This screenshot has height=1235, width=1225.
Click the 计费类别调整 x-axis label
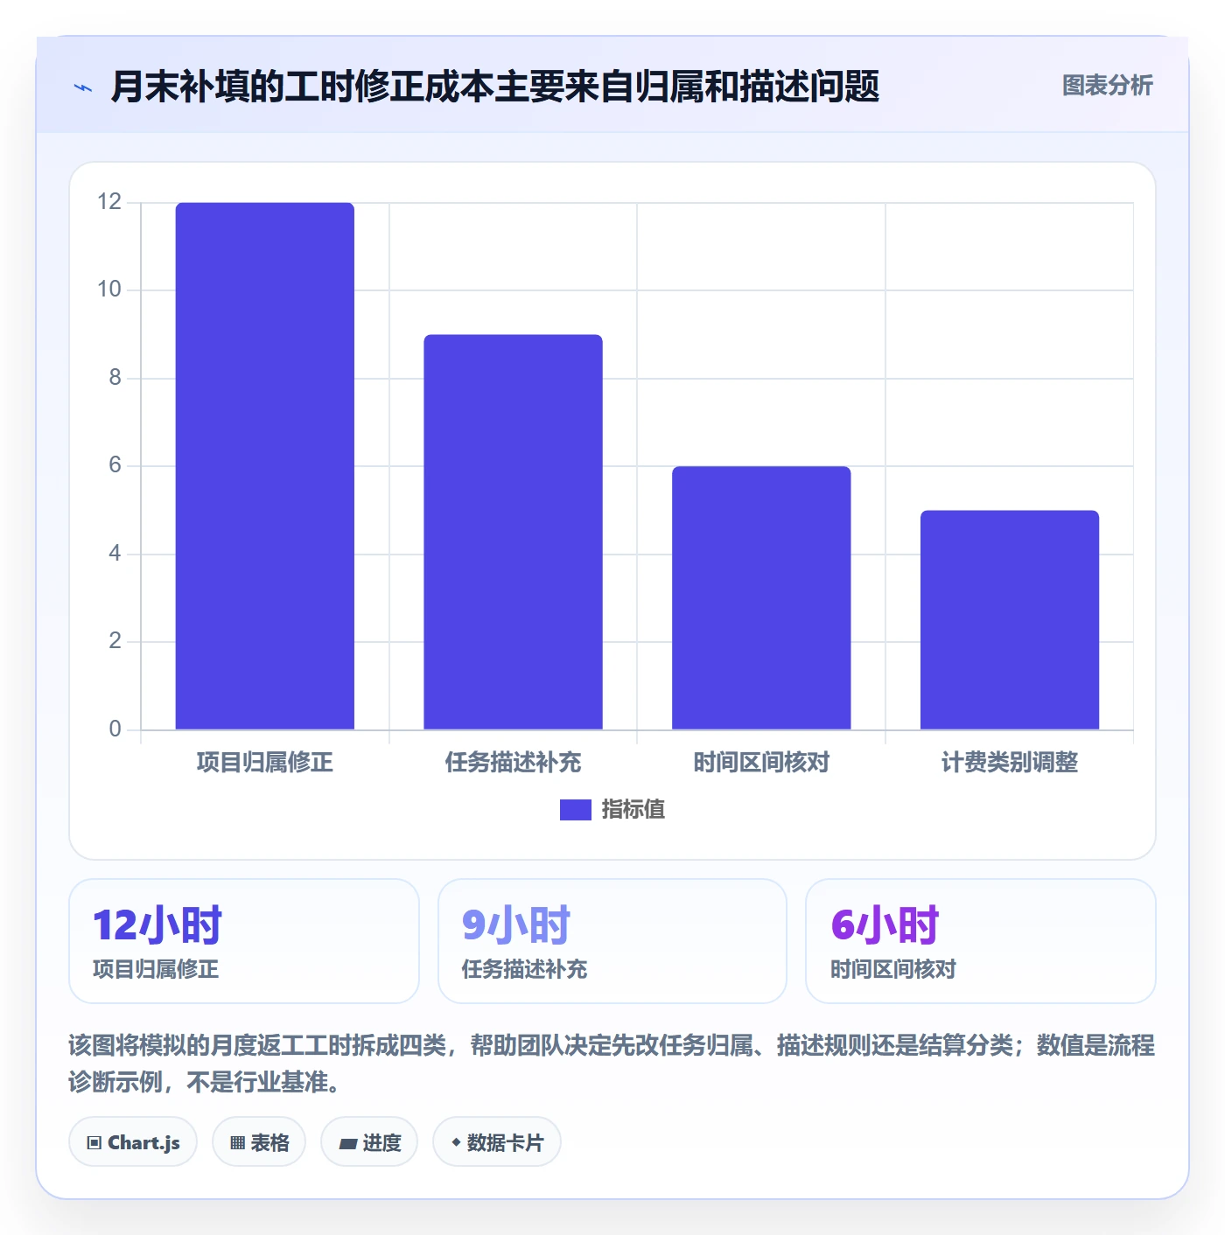(1010, 763)
